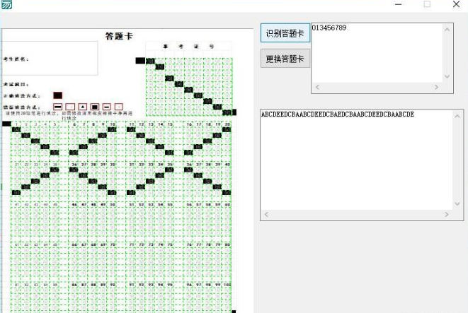
Task: Click the 考生姓名 label on the sheet
Action: point(16,59)
